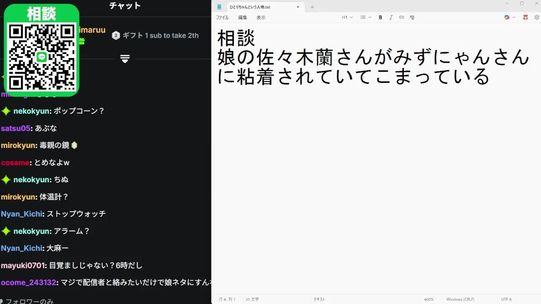Viewport: 541px width, 304px height.
Task: Toggle bold formatting in Notepad
Action: pyautogui.click(x=380, y=17)
